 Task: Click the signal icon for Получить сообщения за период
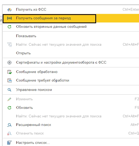pos(9,18)
